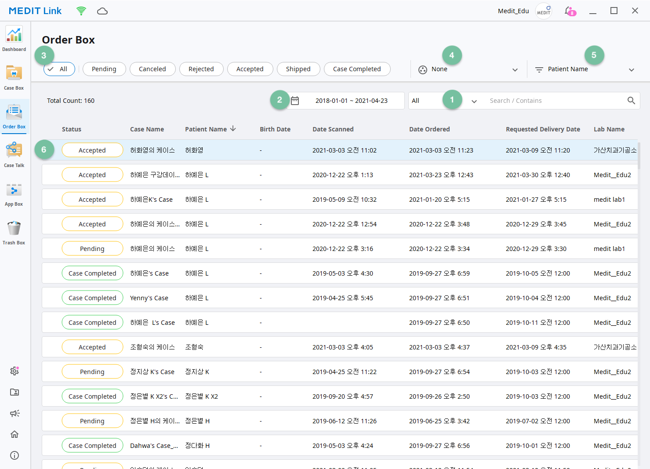This screenshot has height=469, width=650.
Task: Open the settings gear in sidebar
Action: 14,371
